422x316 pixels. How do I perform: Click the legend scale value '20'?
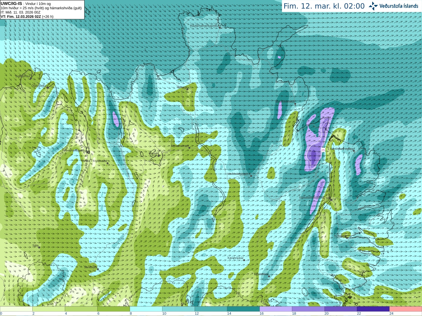(326, 314)
